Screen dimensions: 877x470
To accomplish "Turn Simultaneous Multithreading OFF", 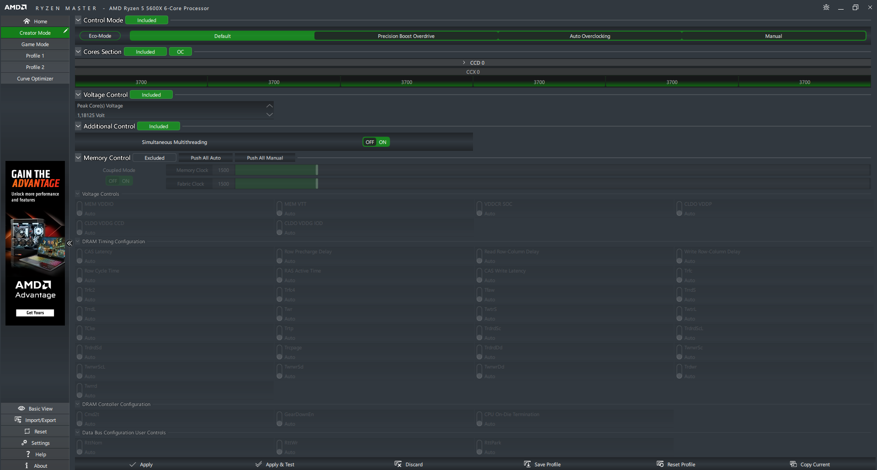I will tap(370, 142).
